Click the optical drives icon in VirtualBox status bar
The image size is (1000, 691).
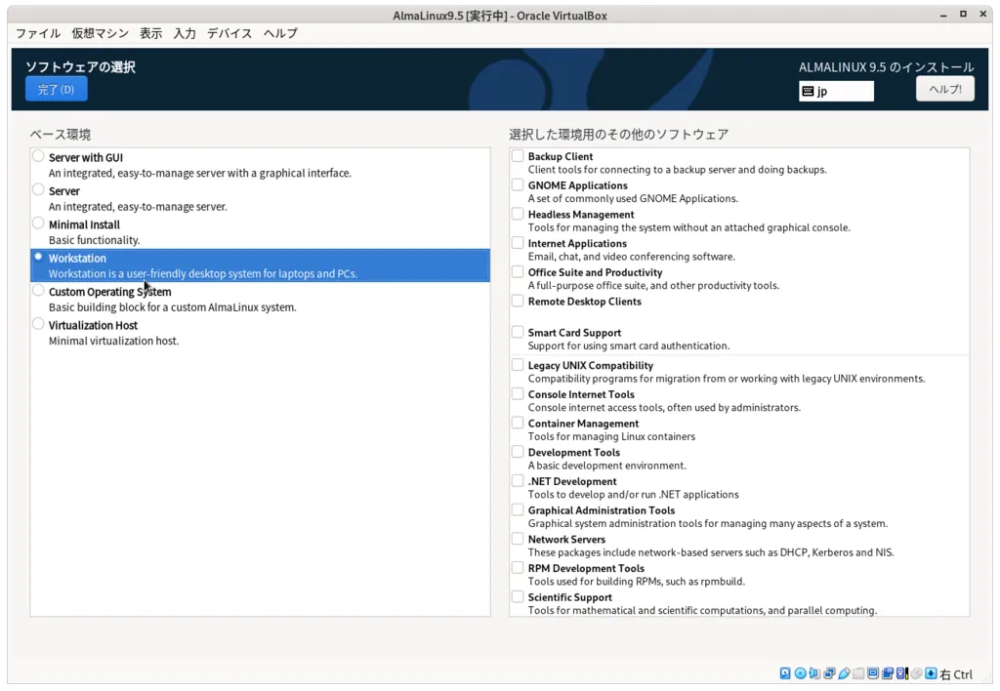tap(799, 673)
